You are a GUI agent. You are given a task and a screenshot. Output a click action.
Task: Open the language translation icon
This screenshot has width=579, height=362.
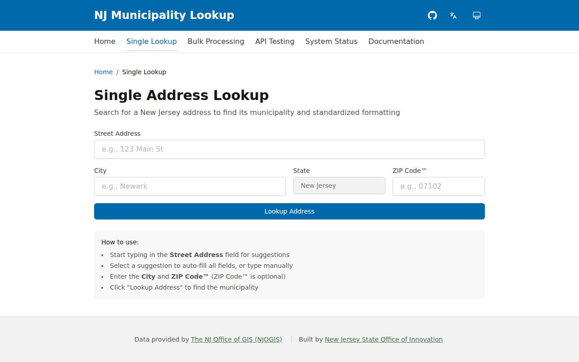click(453, 15)
